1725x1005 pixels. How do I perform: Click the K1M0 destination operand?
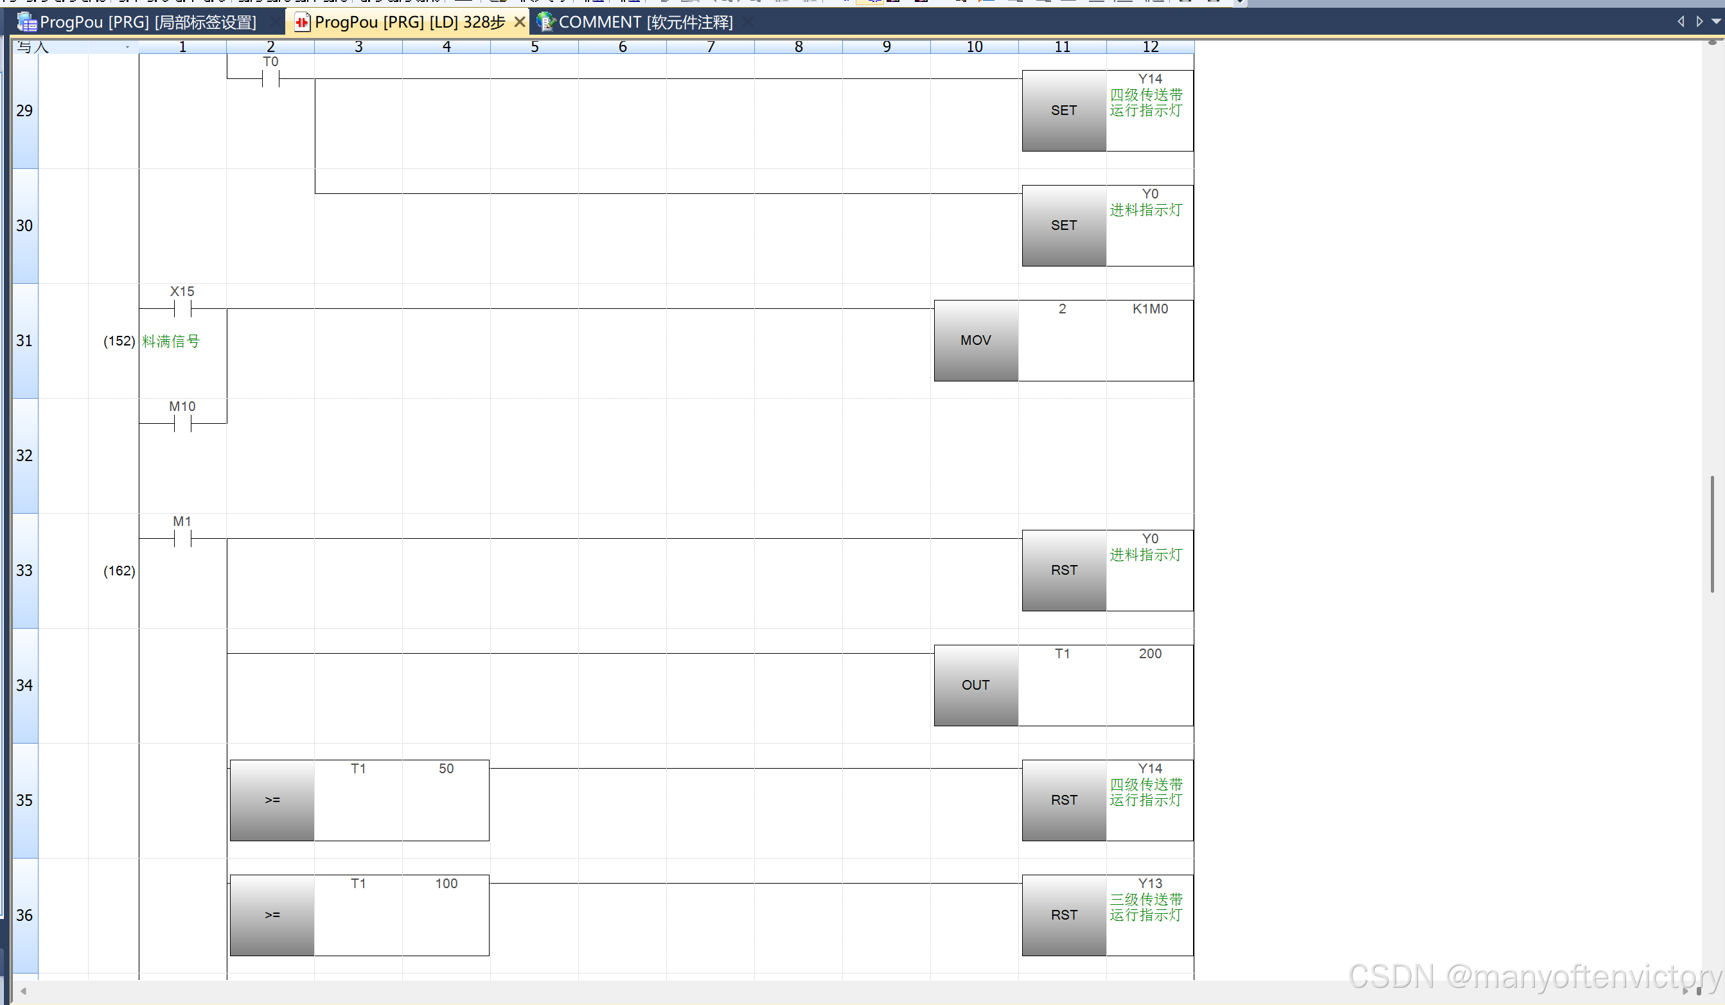pos(1150,308)
